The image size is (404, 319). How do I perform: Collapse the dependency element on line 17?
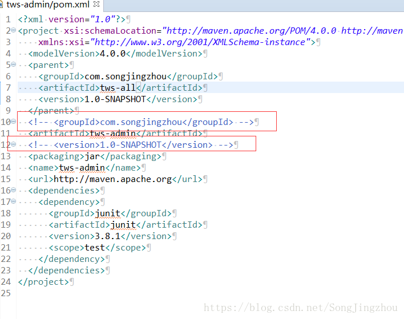pos(13,201)
